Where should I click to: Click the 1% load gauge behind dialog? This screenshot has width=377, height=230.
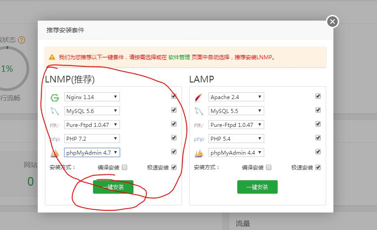[x=8, y=69]
